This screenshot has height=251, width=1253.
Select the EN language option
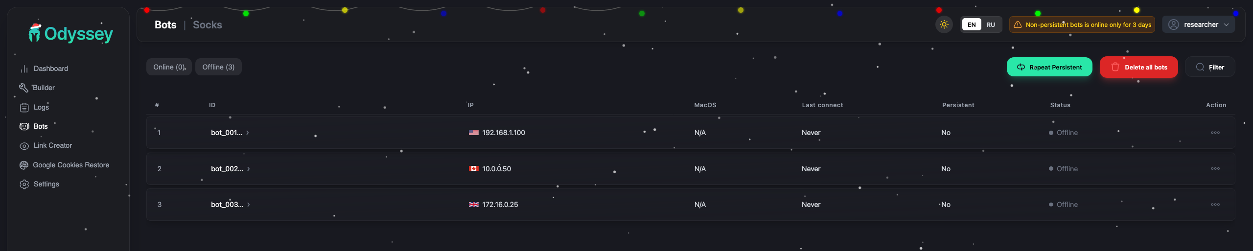point(972,25)
